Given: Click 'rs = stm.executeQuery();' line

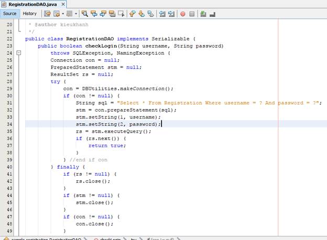Looking at the screenshot, I should 113,132.
